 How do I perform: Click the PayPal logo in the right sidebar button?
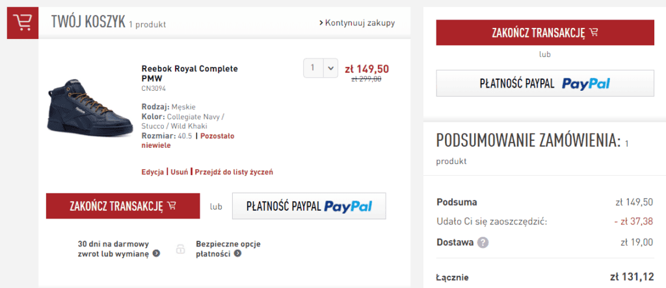click(x=585, y=84)
